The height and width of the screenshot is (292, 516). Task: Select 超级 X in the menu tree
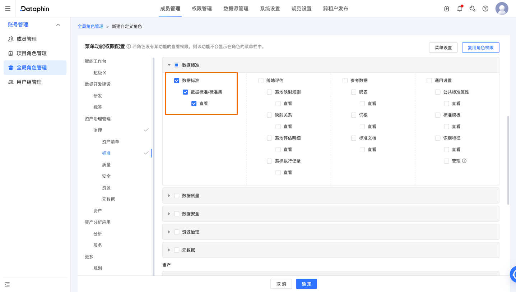coord(100,73)
